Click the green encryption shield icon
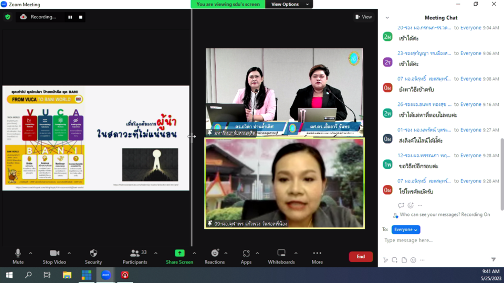Image resolution: width=504 pixels, height=283 pixels. click(7, 17)
